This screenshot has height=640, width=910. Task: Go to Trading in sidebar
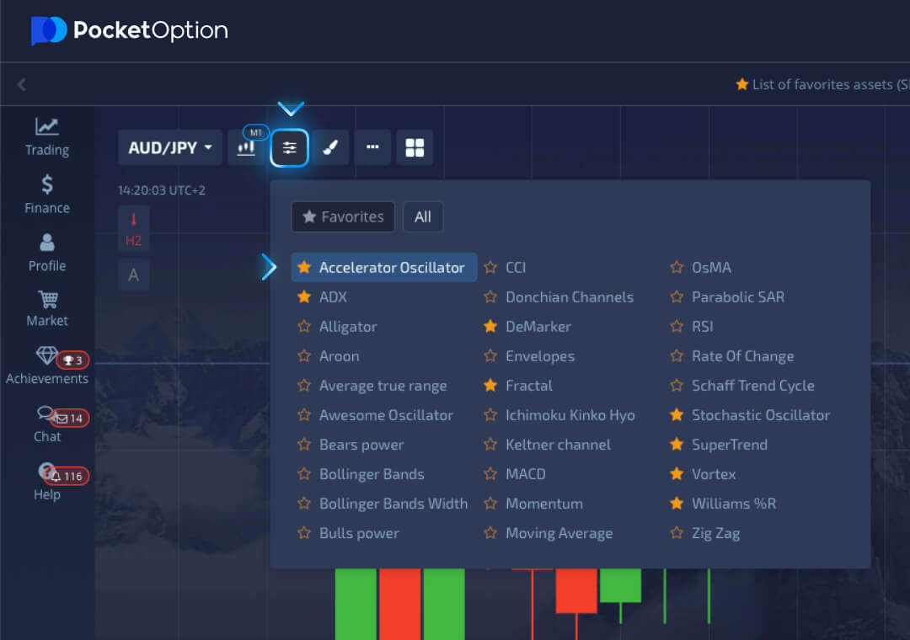[47, 136]
